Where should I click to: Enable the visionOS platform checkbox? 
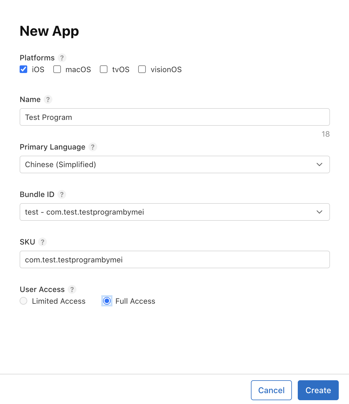click(142, 69)
